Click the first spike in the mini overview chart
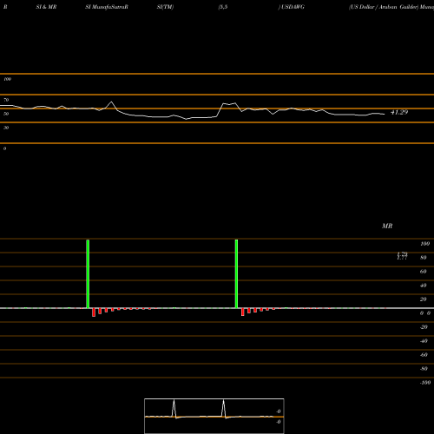 174,408
